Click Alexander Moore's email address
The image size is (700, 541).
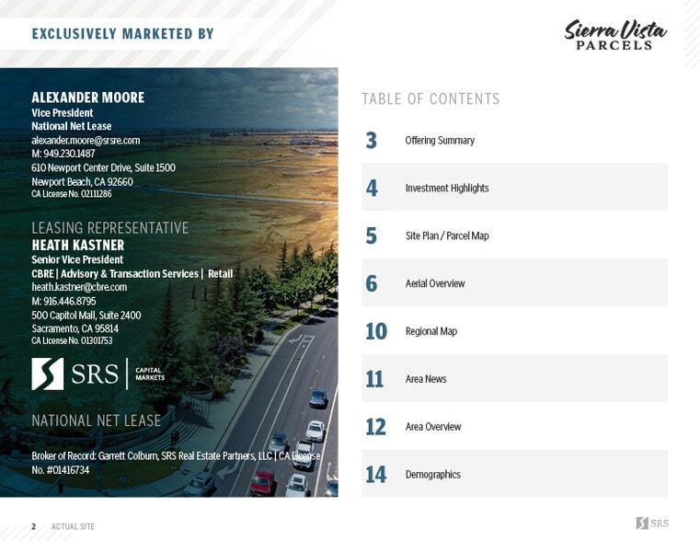tap(86, 141)
